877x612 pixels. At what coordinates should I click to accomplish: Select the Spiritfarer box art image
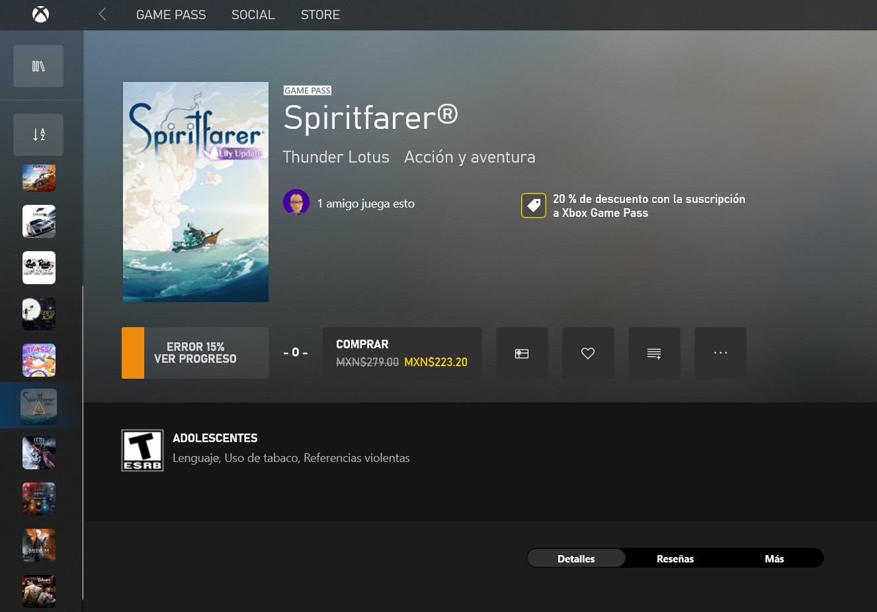pos(195,192)
